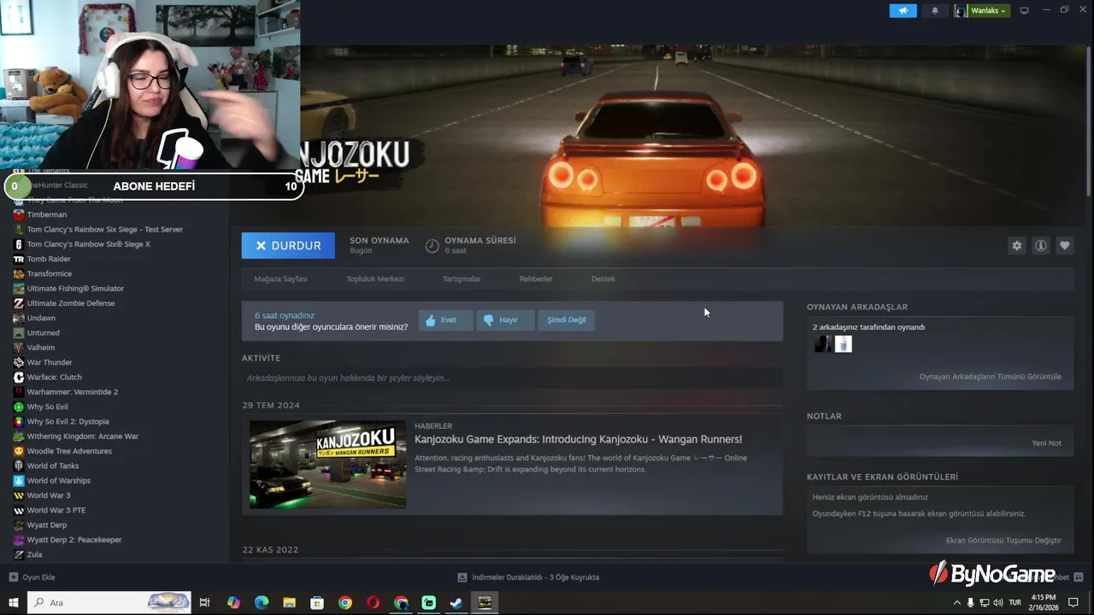Click the game info circle icon
1094x615 pixels.
(x=1040, y=245)
